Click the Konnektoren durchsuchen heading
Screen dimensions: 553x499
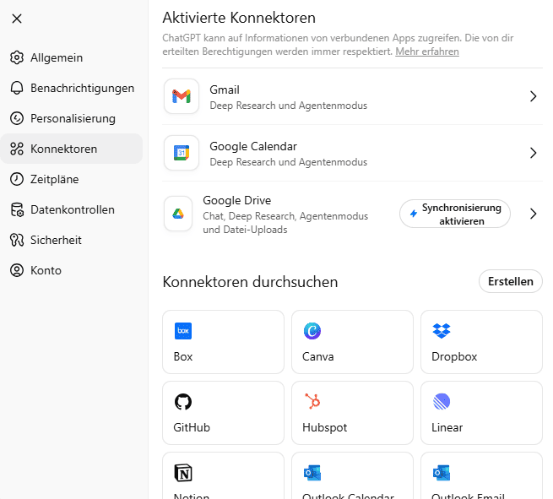tap(250, 282)
